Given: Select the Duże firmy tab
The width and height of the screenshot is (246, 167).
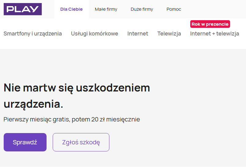Looking at the screenshot, I should (x=142, y=9).
